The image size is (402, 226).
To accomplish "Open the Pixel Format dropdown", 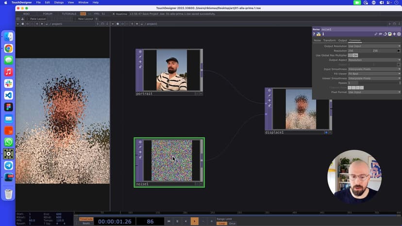I will pos(374,92).
